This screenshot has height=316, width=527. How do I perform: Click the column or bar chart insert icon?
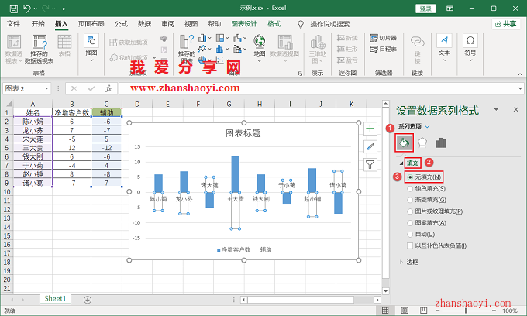pyautogui.click(x=202, y=38)
